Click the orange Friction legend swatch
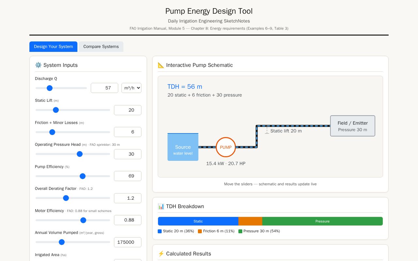Viewport: 418px width, 261px height. pos(200,231)
